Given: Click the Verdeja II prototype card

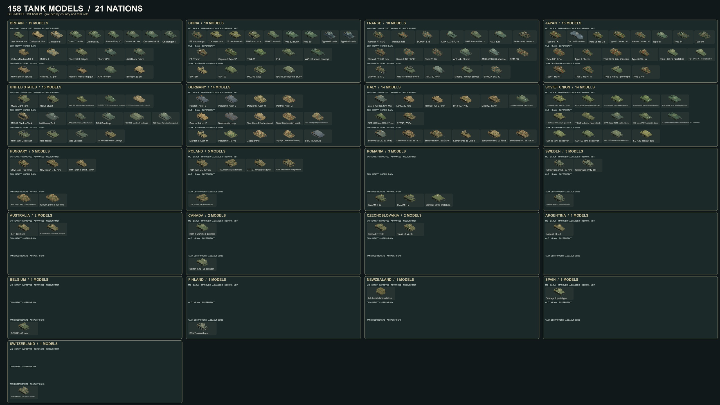Looking at the screenshot, I should [559, 294].
